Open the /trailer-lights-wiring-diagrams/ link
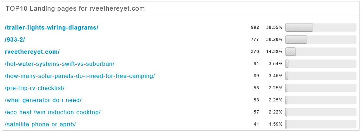Viewport: 362px width, 132px height. click(51, 28)
